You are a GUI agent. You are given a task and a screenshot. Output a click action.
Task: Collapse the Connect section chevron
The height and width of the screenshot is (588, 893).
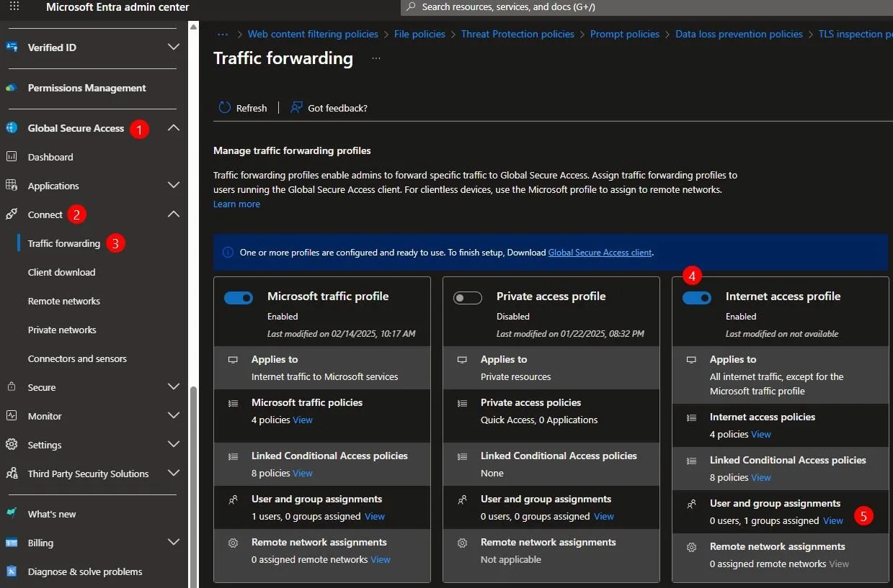174,214
